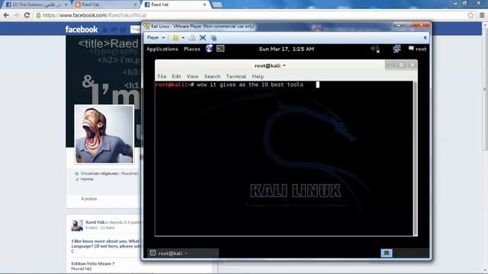Viewport: 488px width, 274px height.
Task: Open terminal Edit menu
Action: pyautogui.click(x=176, y=76)
